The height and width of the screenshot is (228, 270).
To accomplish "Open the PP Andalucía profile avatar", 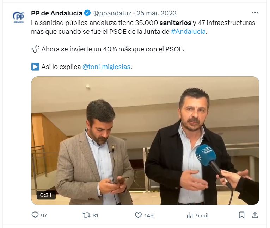I will [19, 17].
